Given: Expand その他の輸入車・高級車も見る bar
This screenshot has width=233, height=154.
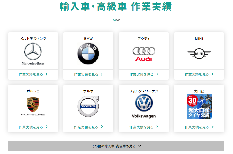Looking at the screenshot, I should pyautogui.click(x=116, y=146).
